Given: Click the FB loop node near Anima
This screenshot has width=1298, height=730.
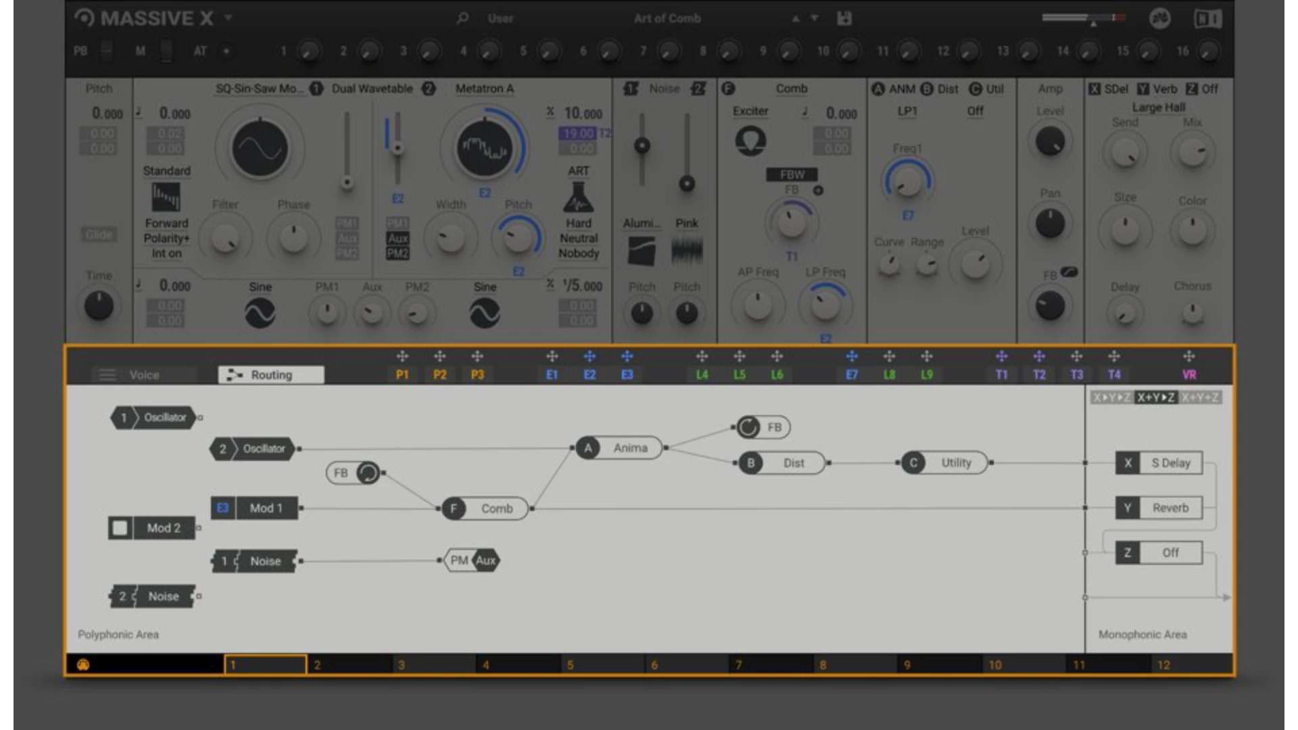Looking at the screenshot, I should click(763, 427).
